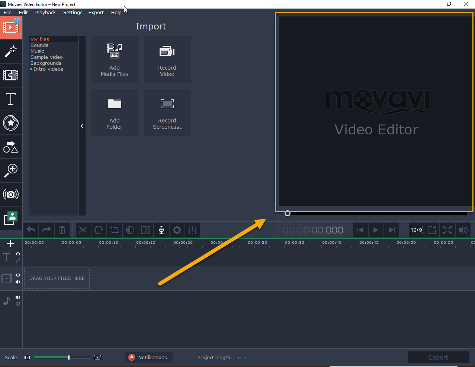This screenshot has height=367, width=475.
Task: Click the Notifications button
Action: tap(149, 357)
